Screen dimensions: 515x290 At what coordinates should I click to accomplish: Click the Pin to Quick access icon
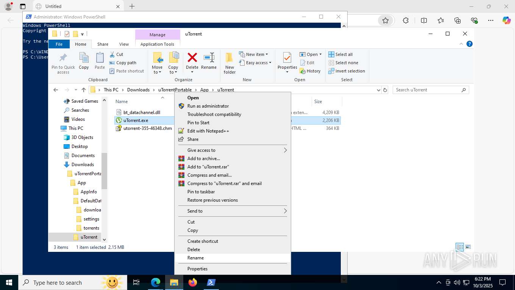[x=63, y=63]
